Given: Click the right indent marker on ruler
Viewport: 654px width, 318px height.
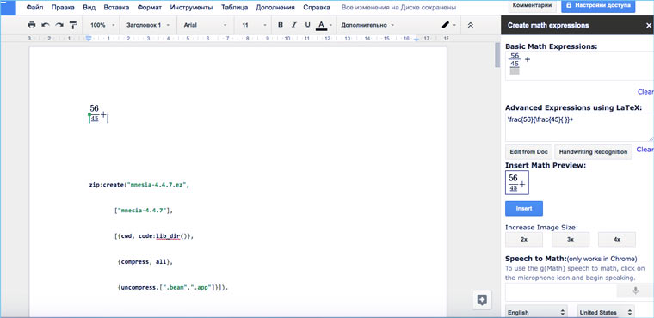Looking at the screenshot, I should pos(417,39).
